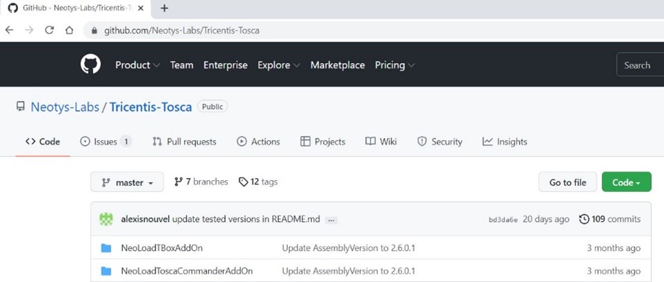Expand the green Code dropdown
664x282 pixels.
click(626, 182)
